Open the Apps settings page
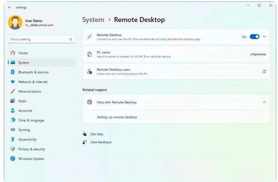 [x=22, y=101]
